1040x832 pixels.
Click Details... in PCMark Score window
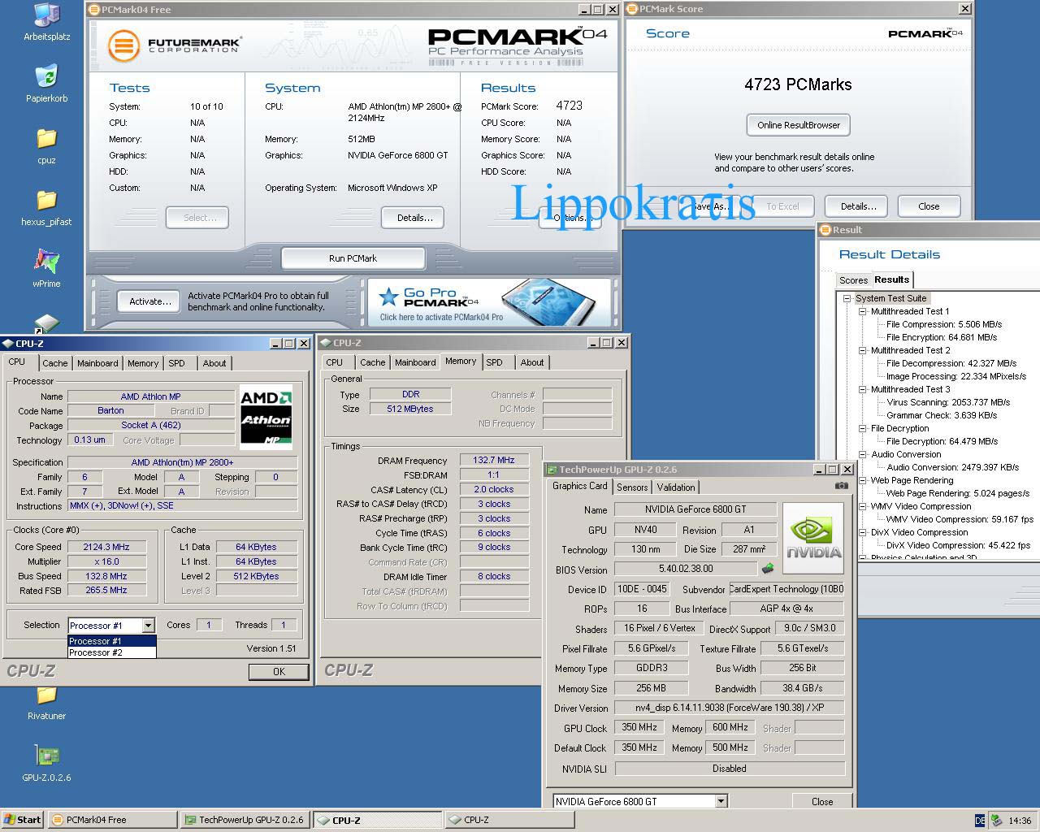coord(858,206)
